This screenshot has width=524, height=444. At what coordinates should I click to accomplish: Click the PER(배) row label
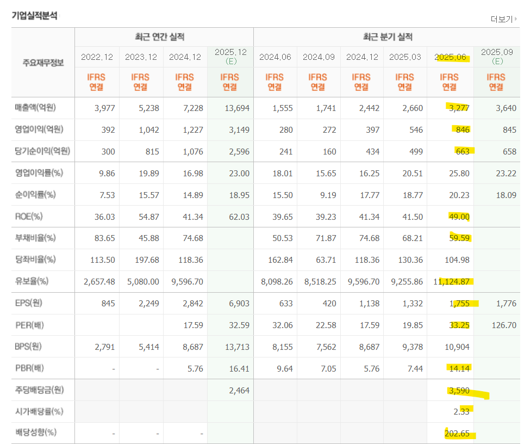click(29, 325)
